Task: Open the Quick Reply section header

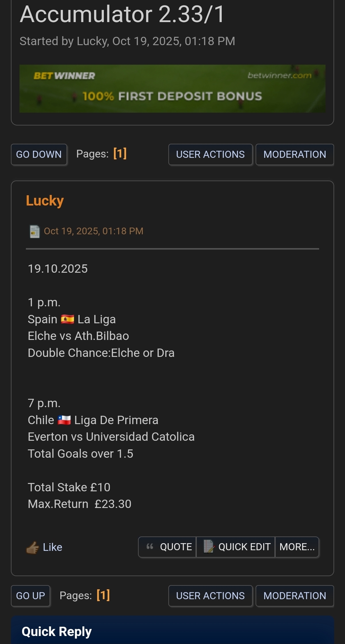Action: click(57, 632)
